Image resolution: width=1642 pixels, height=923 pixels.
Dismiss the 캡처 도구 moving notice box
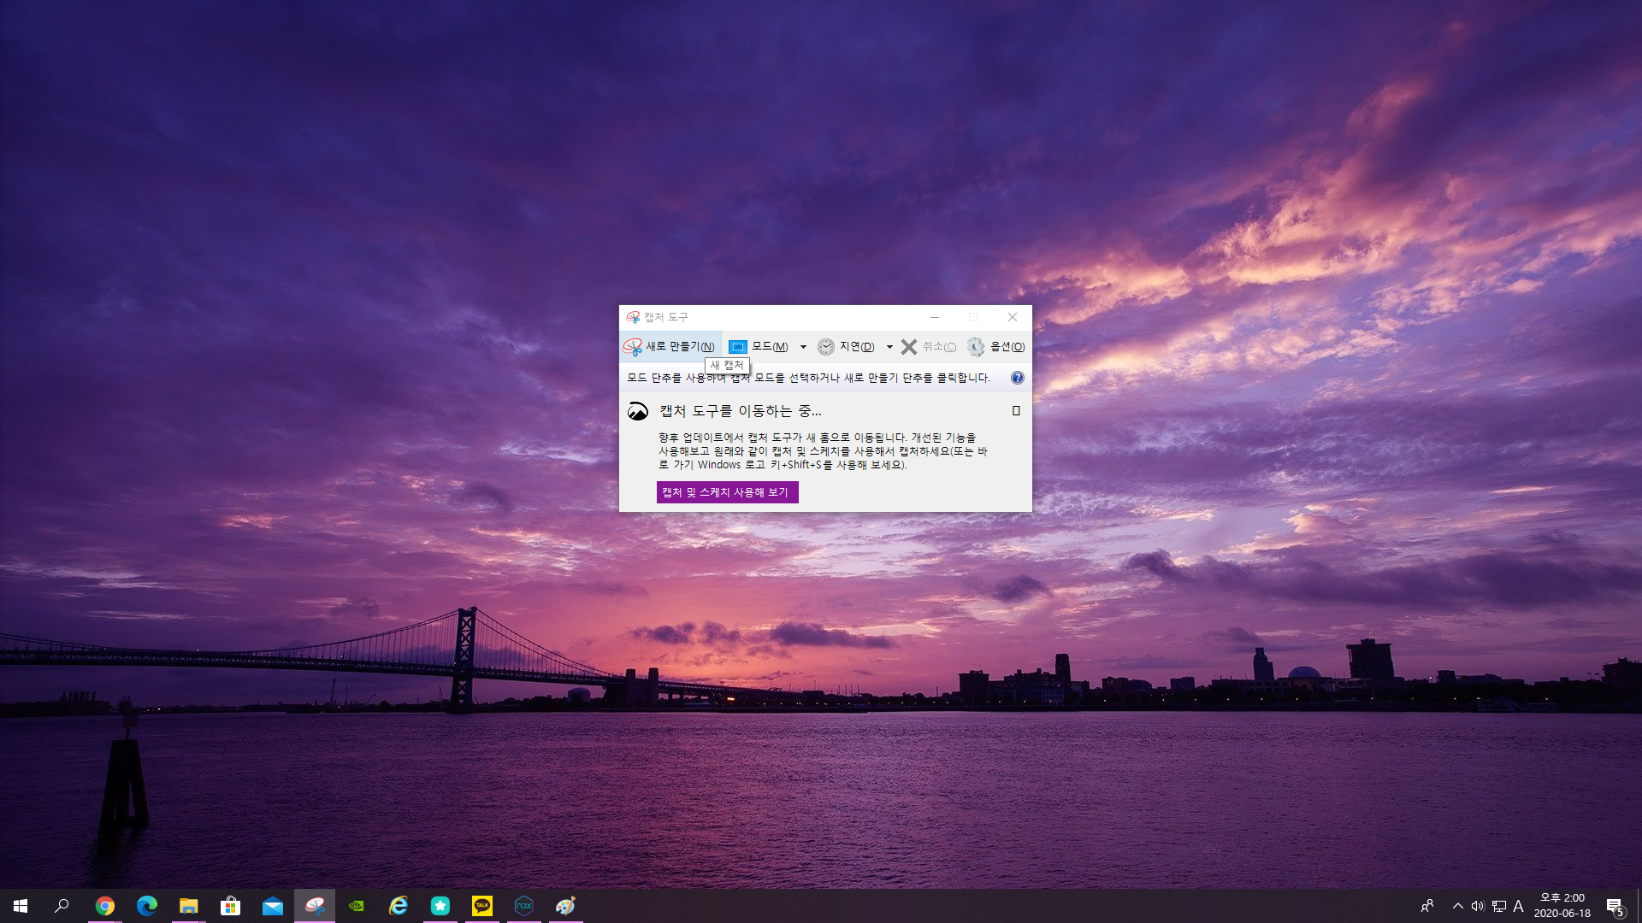pos(1016,411)
